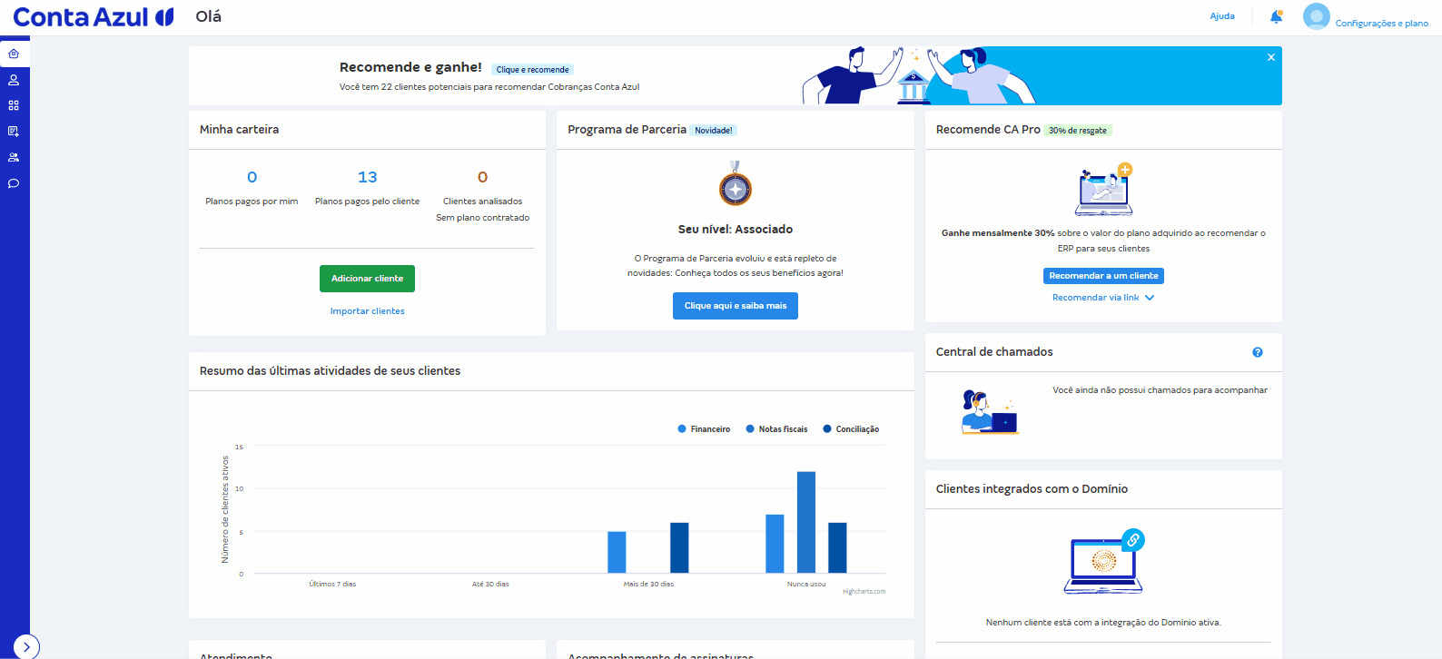Click the Recomende CA Pro laptop illustration
Screen dimensions: 1442x659
coord(1104,190)
